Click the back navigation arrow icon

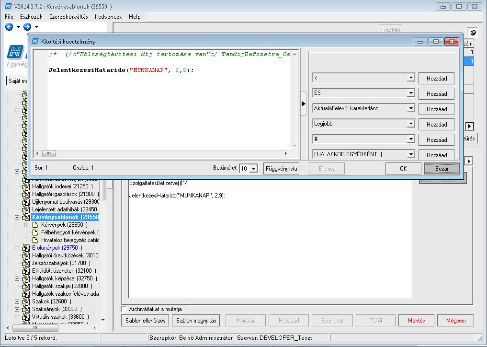pyautogui.click(x=9, y=27)
